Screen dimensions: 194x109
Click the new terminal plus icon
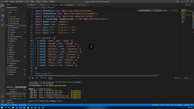click(x=181, y=78)
